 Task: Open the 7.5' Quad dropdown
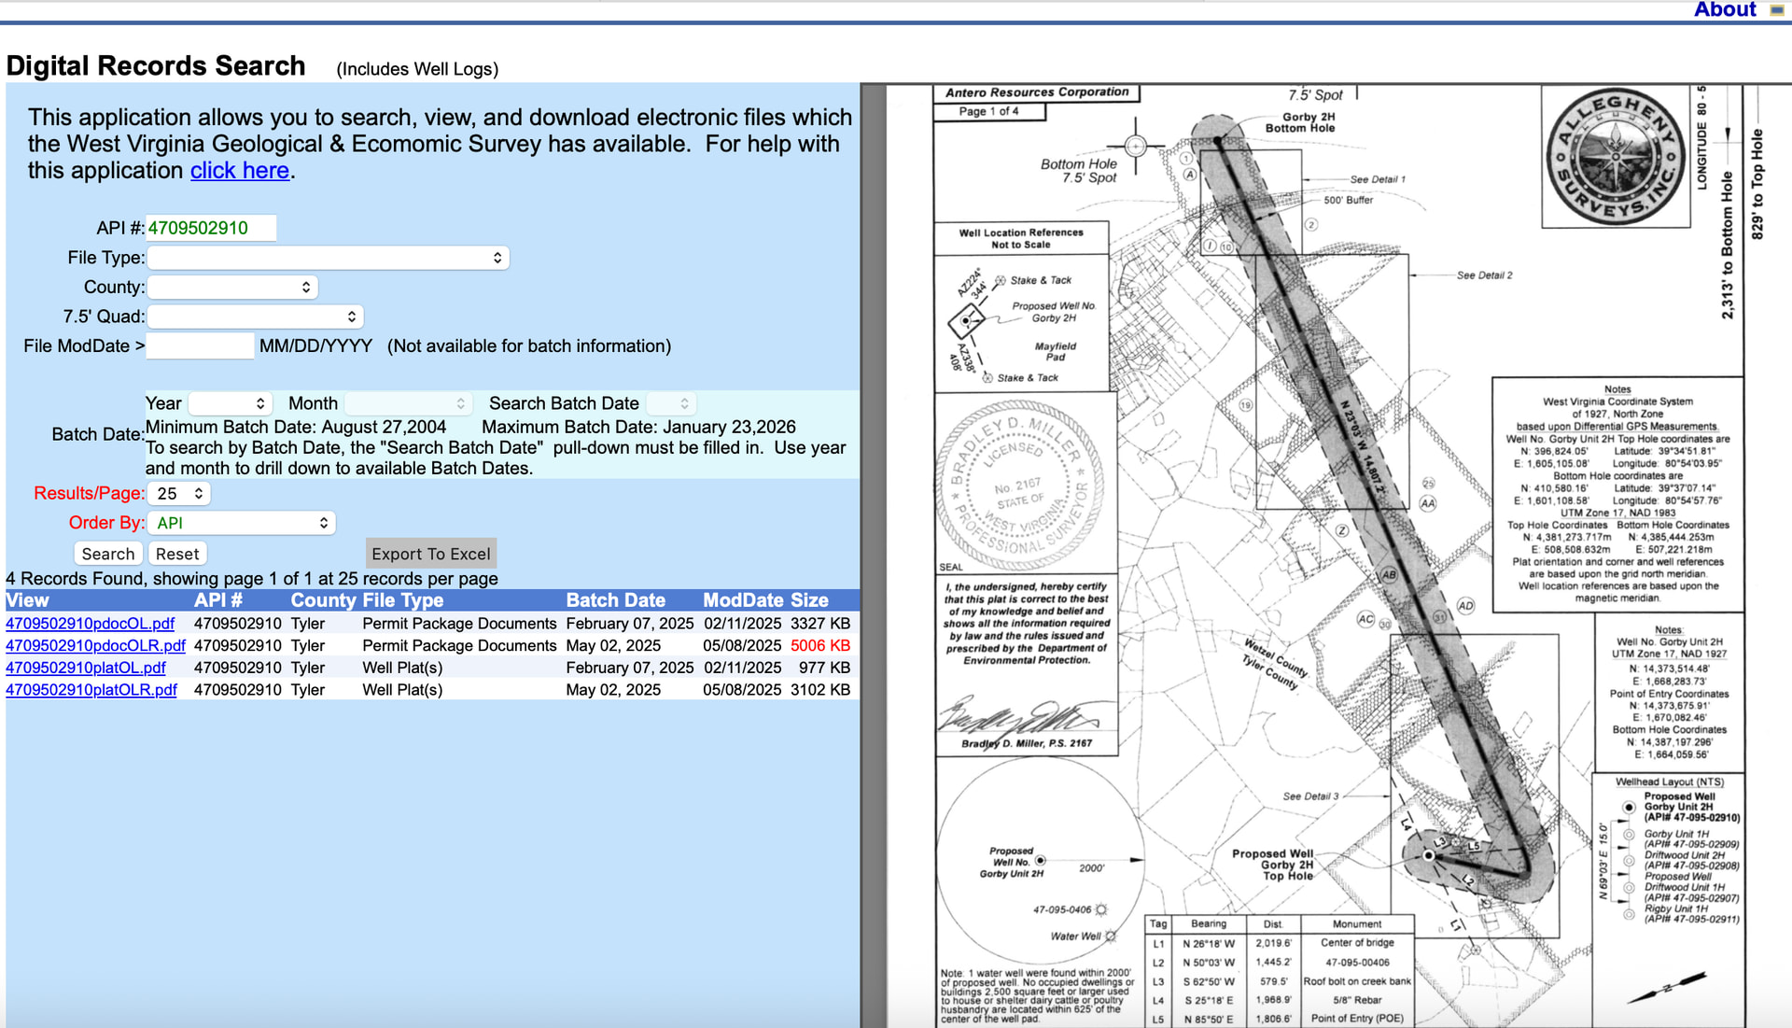coord(255,317)
